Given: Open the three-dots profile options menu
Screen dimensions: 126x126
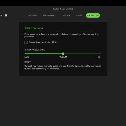Looking at the screenshot, I should (1, 15).
